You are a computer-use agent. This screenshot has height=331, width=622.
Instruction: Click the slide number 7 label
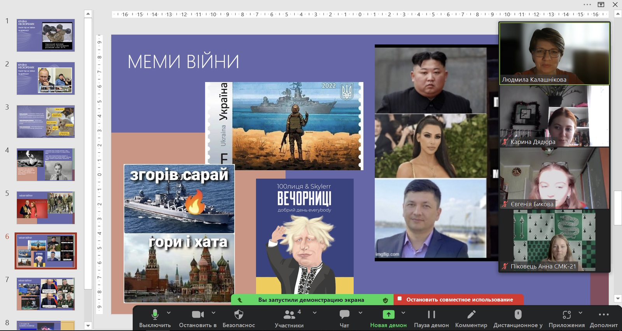[7, 279]
